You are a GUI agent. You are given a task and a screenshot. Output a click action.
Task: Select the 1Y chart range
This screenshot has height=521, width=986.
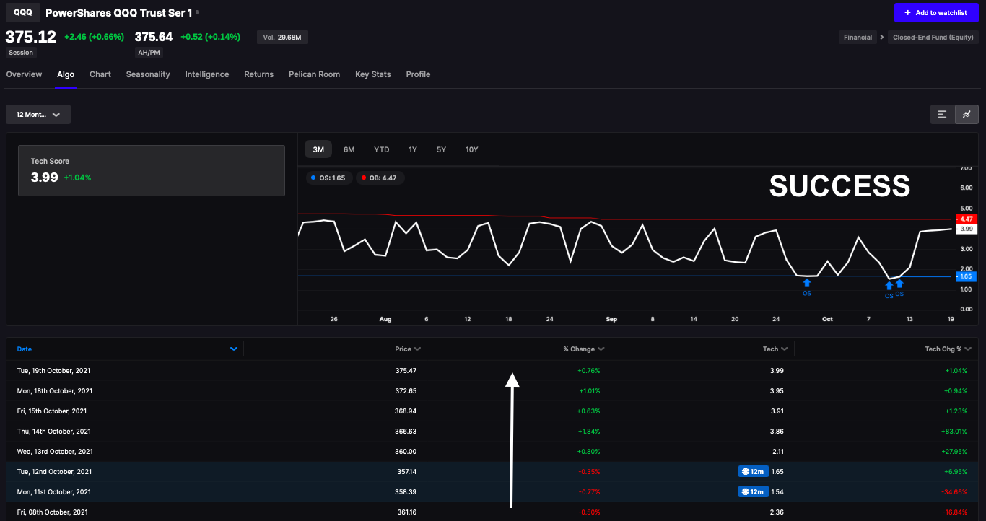pos(413,149)
